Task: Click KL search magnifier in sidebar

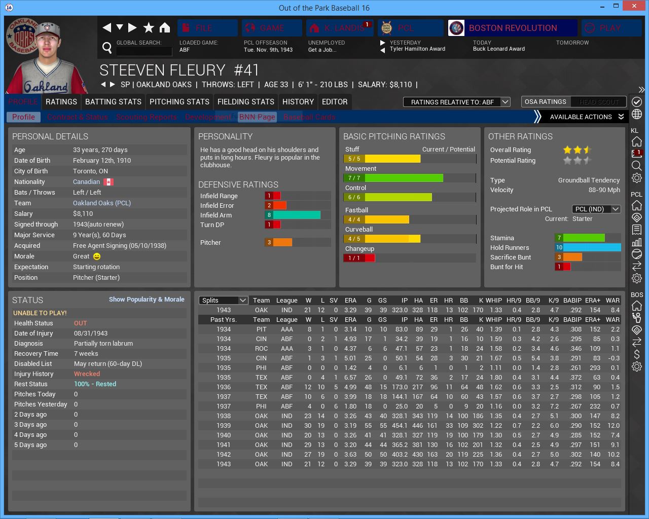Action: pyautogui.click(x=637, y=166)
